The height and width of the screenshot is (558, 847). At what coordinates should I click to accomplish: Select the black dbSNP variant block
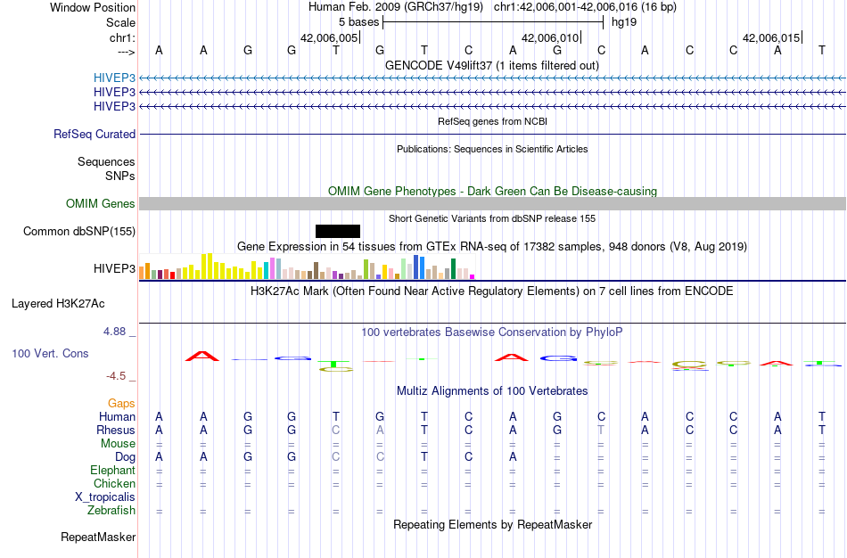point(338,231)
